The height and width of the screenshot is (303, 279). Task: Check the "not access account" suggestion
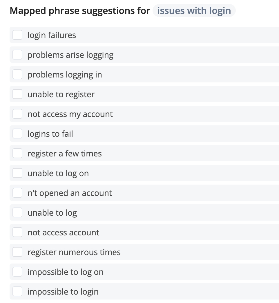click(17, 232)
